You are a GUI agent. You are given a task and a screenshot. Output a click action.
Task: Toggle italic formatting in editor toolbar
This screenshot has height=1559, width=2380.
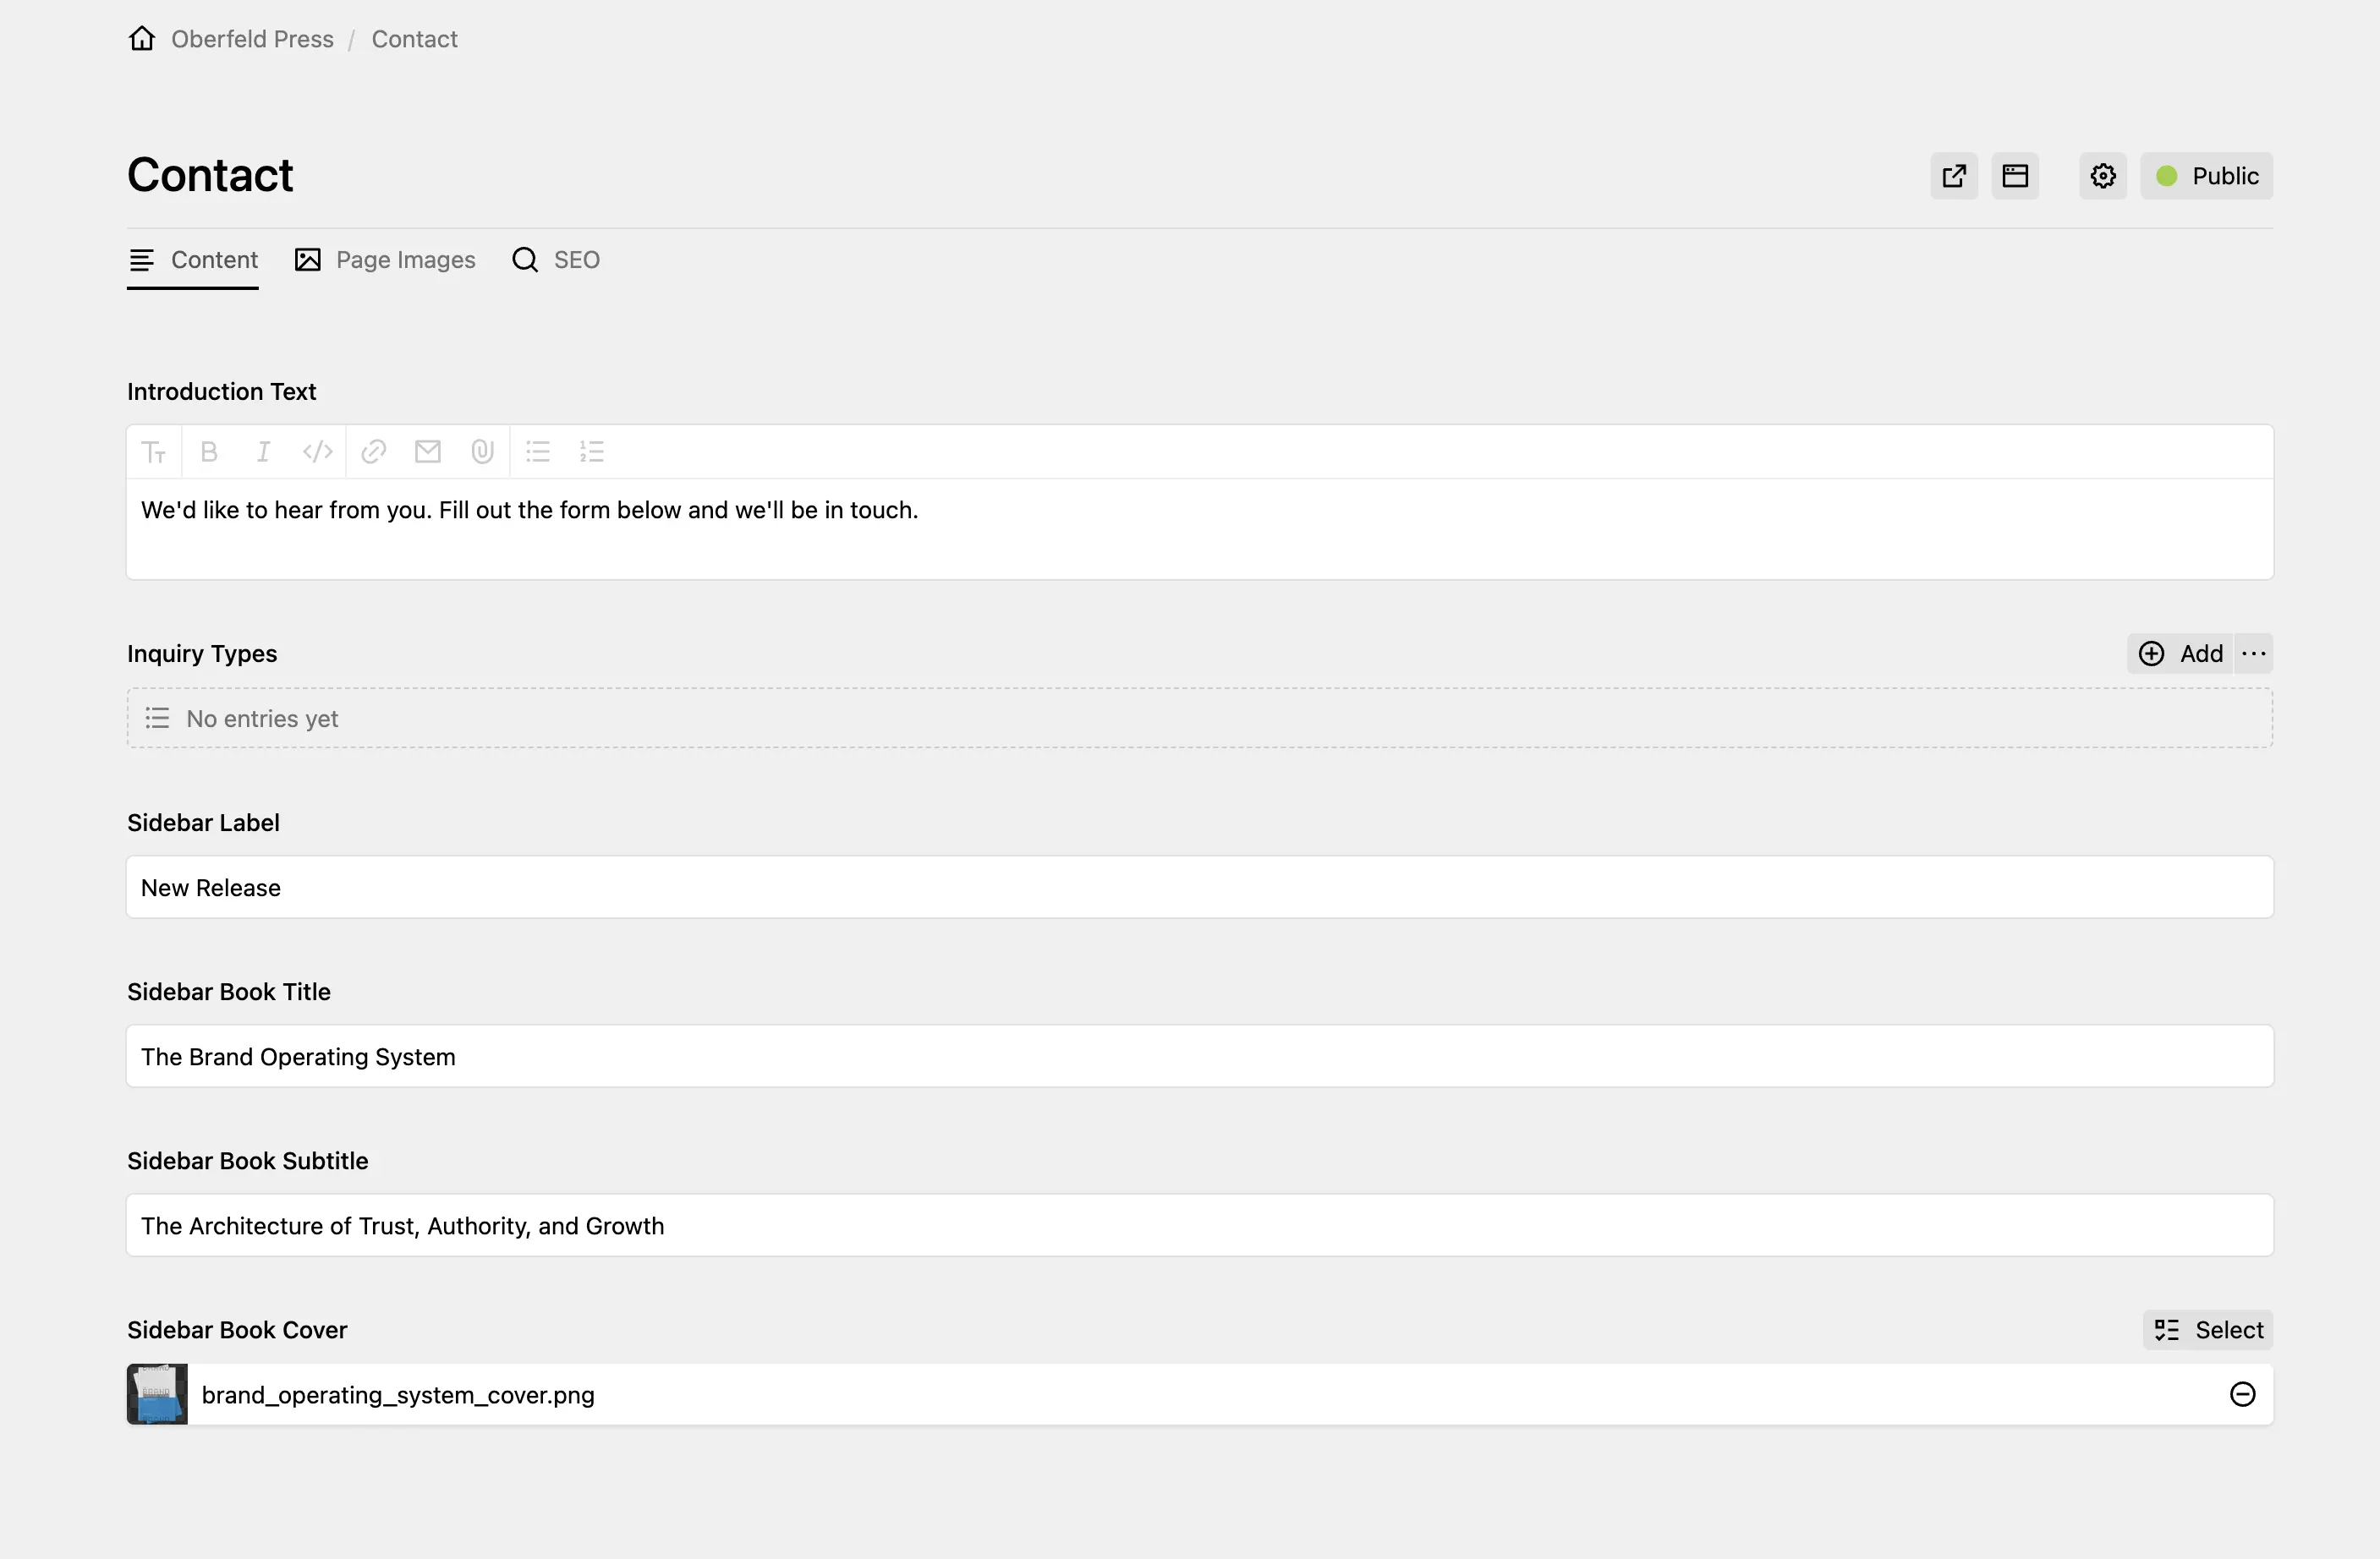263,451
